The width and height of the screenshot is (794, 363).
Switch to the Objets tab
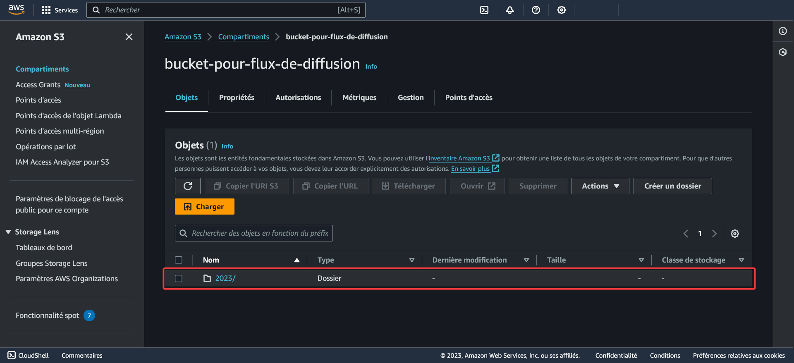click(x=187, y=98)
